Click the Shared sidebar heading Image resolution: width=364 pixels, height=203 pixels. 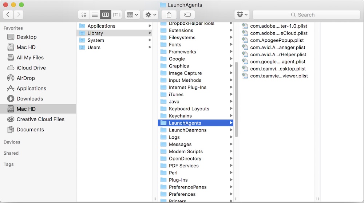(x=11, y=153)
